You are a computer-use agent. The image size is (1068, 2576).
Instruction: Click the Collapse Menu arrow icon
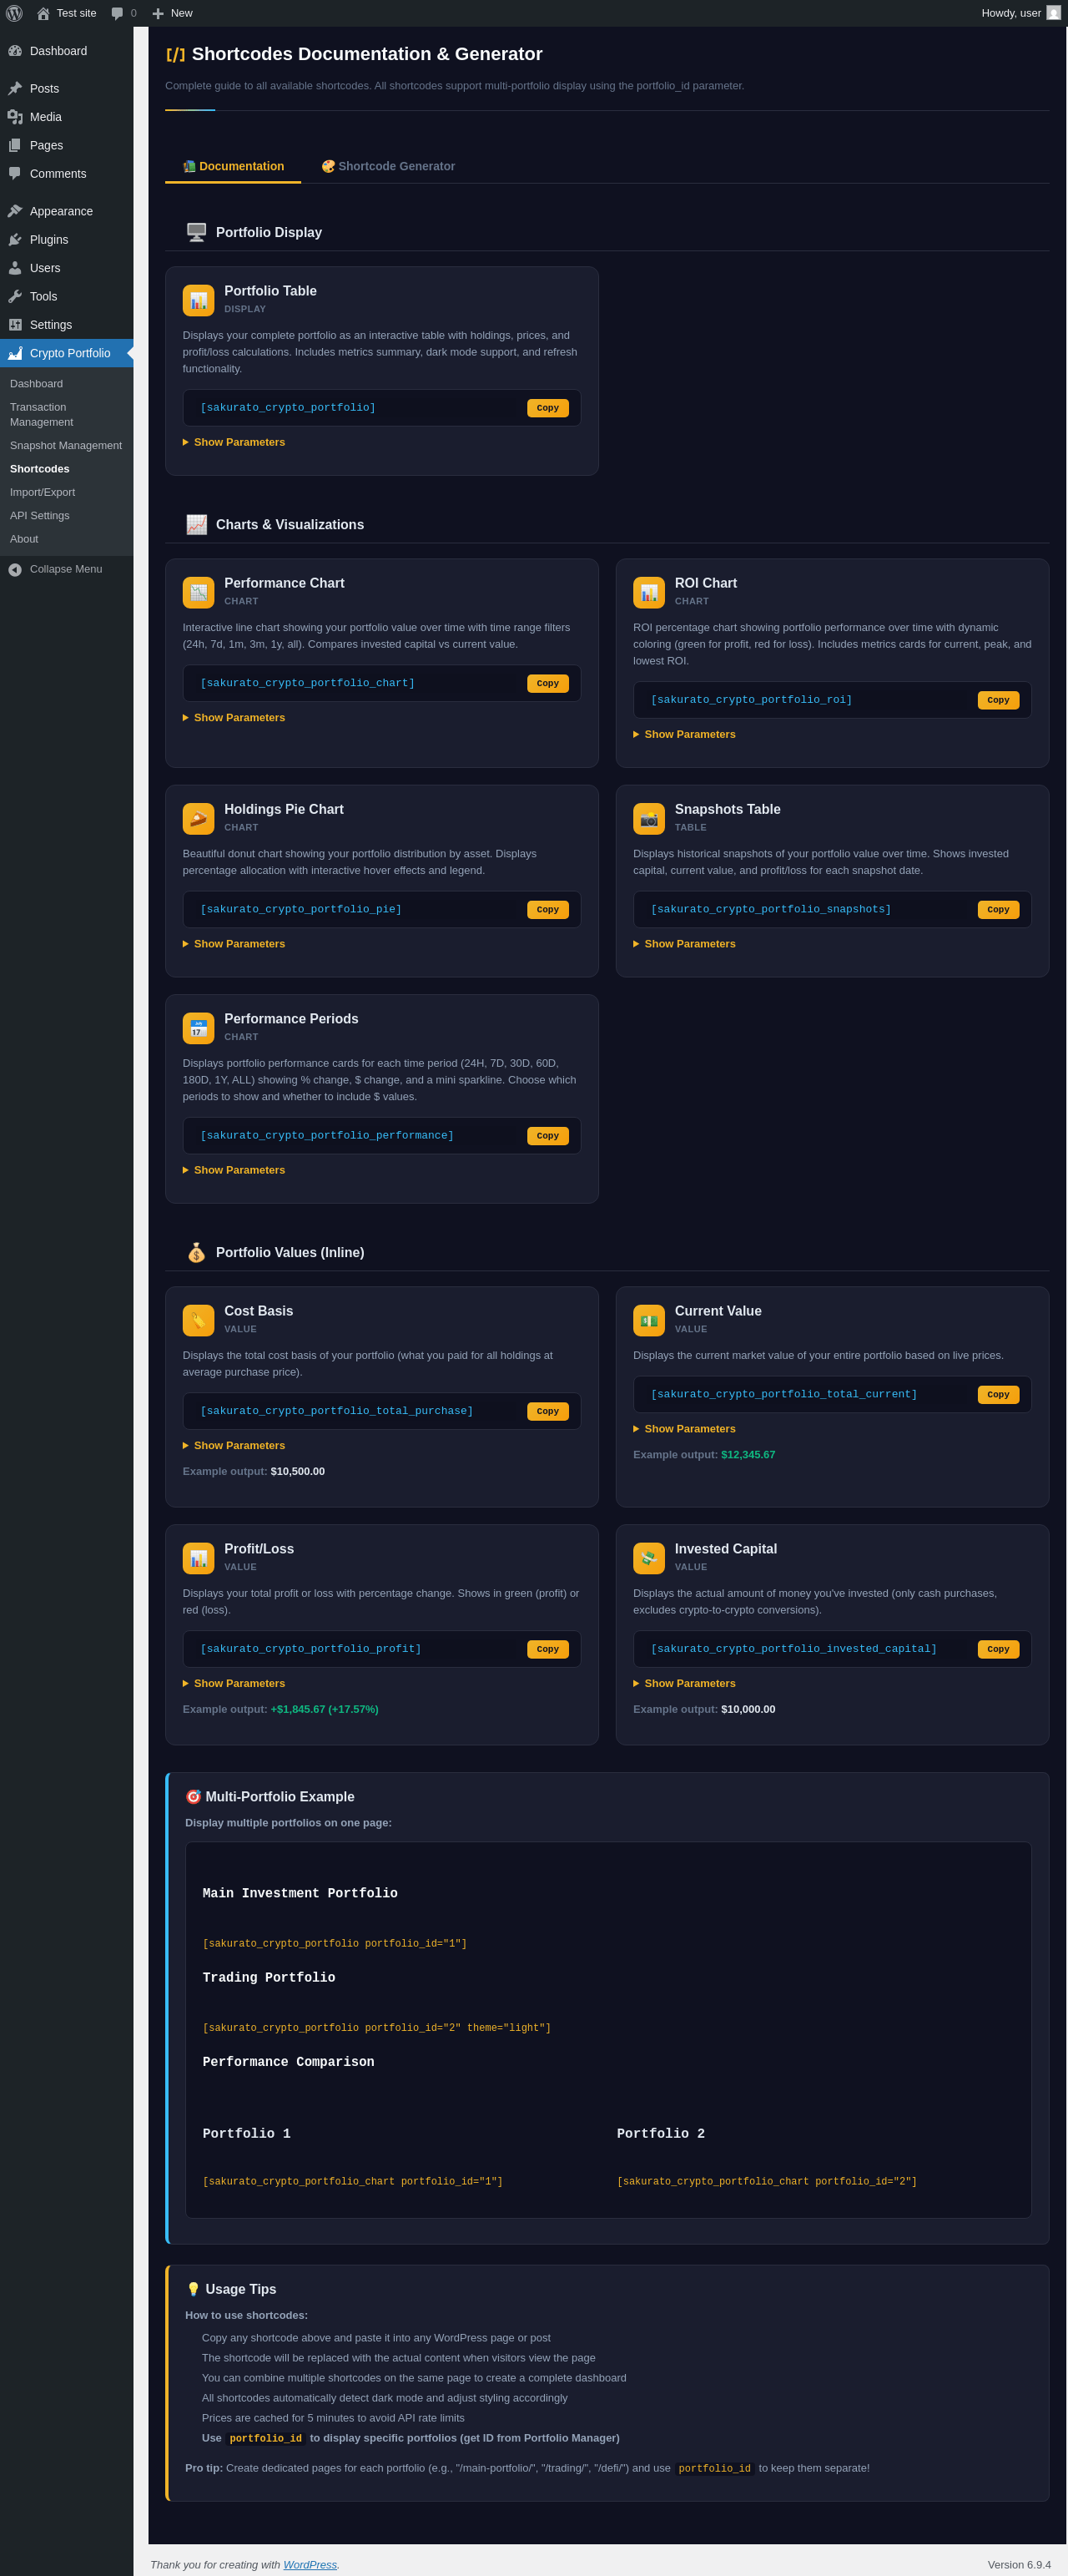pyautogui.click(x=15, y=570)
